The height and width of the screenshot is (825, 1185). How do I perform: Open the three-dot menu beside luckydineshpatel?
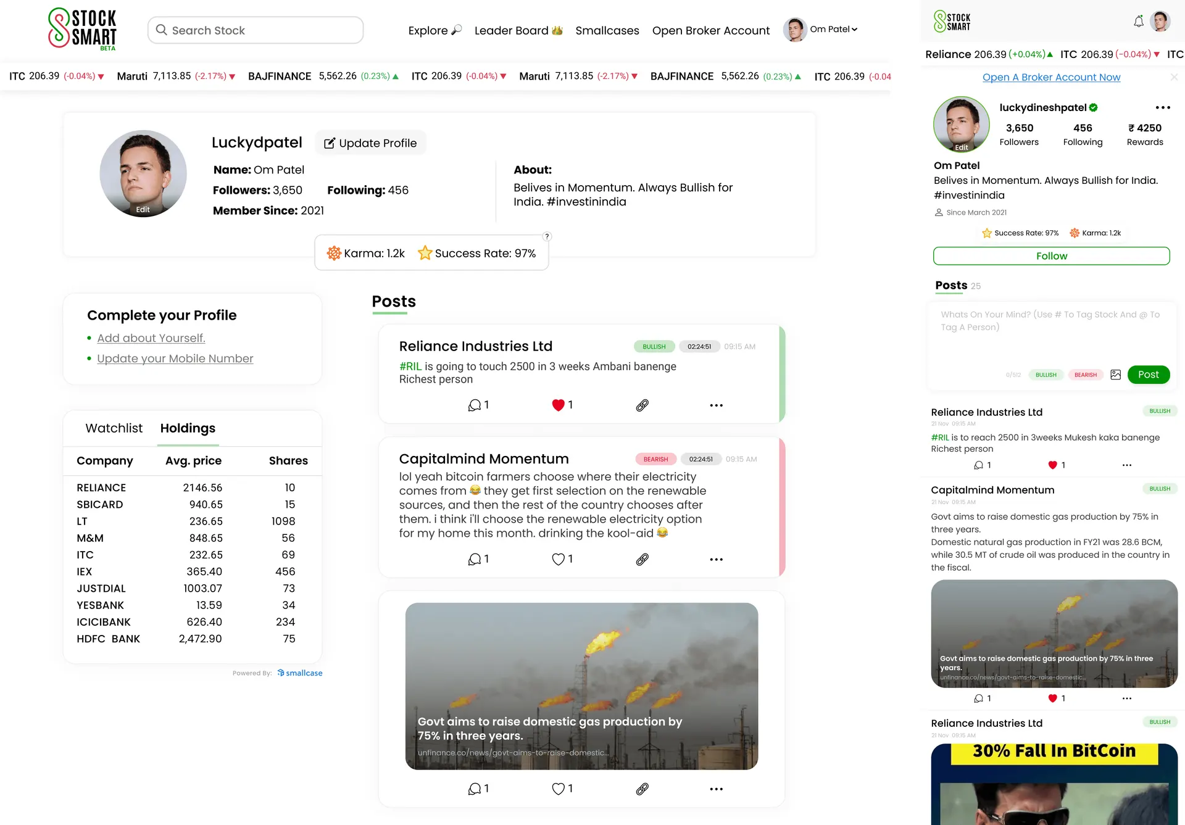1163,107
